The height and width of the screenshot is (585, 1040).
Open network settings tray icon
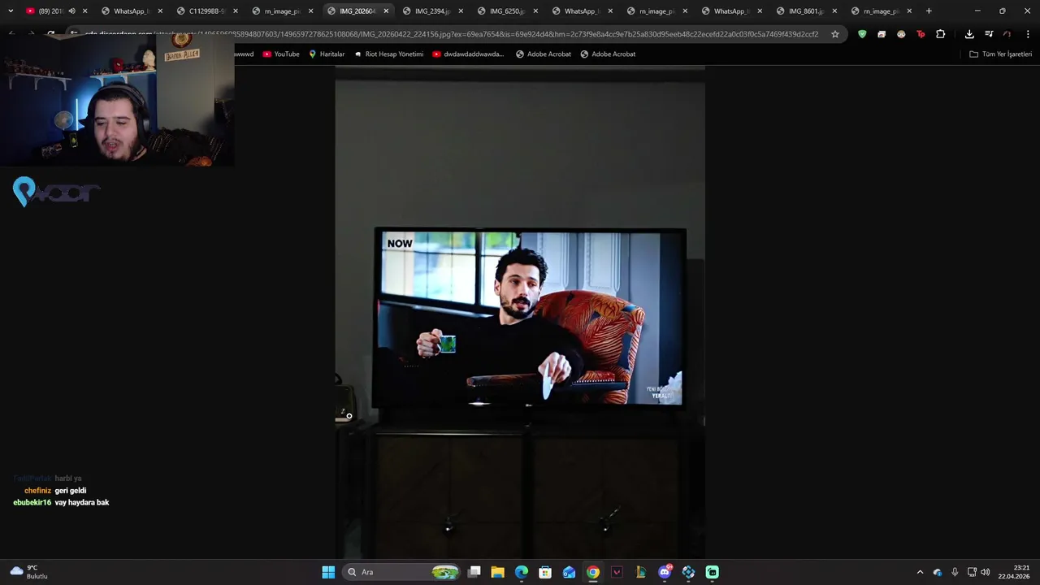point(972,572)
